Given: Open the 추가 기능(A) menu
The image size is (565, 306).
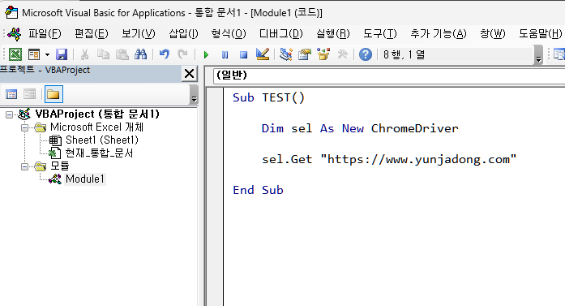Looking at the screenshot, I should (x=439, y=33).
